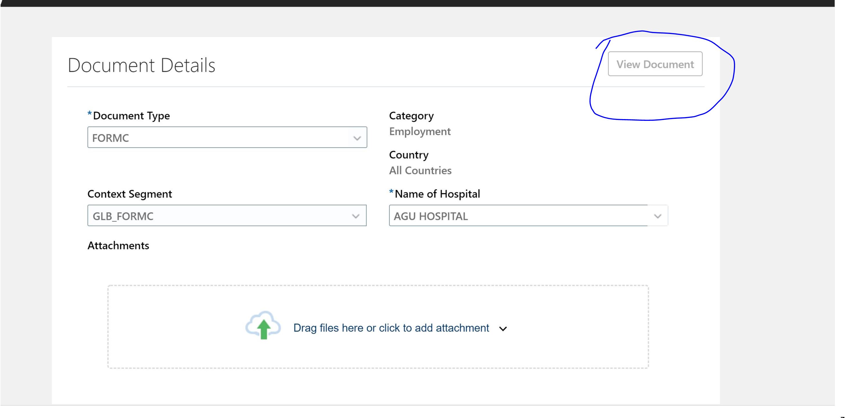The height and width of the screenshot is (418, 853).
Task: Open the Name of Hospital dropdown showing AGU HOSPITAL
Action: (x=528, y=216)
